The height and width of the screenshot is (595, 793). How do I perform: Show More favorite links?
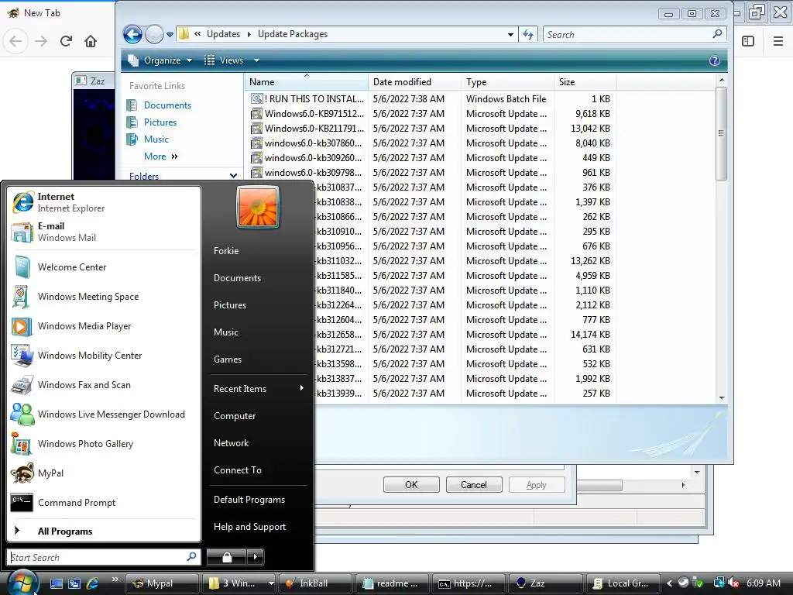(161, 156)
